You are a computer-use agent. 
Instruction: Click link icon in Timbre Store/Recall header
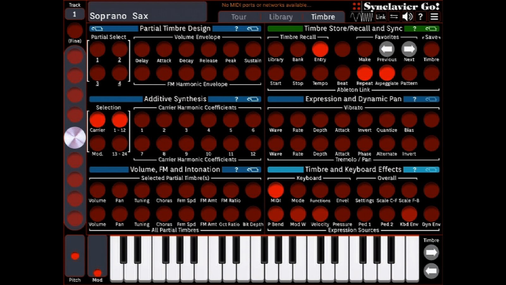[x=431, y=28]
